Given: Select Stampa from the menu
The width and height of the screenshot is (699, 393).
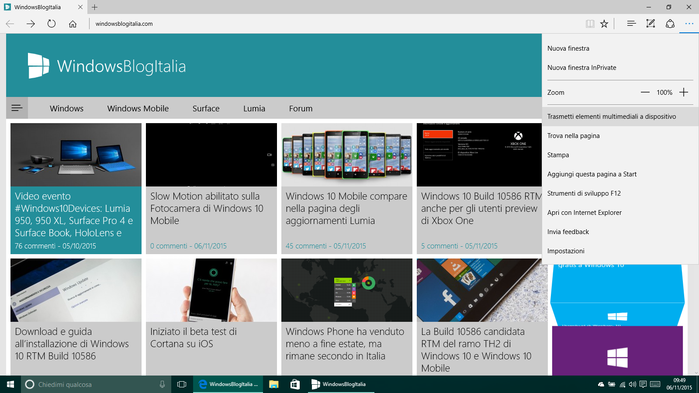Looking at the screenshot, I should [x=620, y=155].
